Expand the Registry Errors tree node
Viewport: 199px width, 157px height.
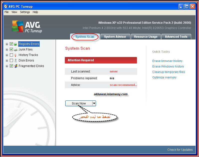(x=7, y=44)
